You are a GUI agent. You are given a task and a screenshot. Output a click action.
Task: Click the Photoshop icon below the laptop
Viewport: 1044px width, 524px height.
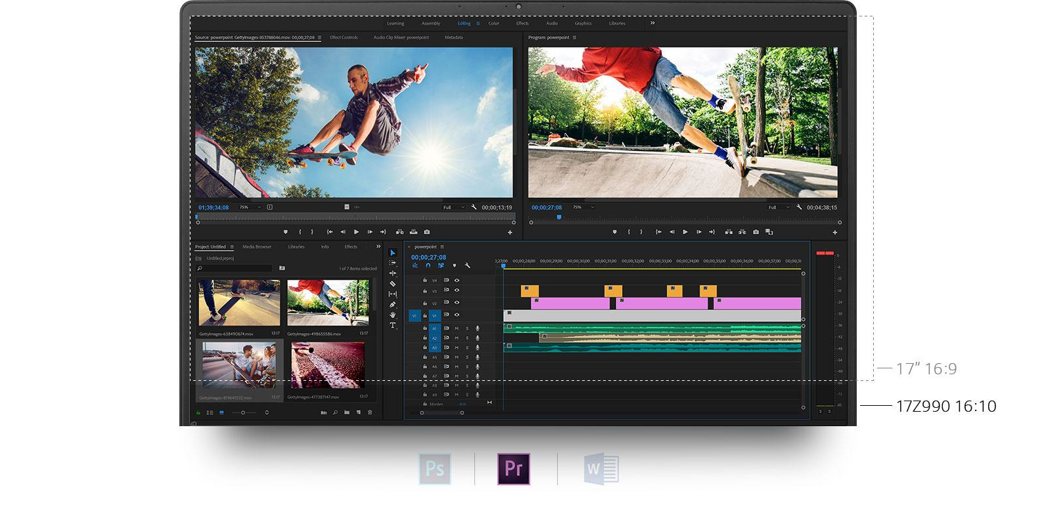(435, 469)
